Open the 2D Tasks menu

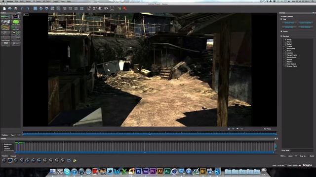coord(37,1)
